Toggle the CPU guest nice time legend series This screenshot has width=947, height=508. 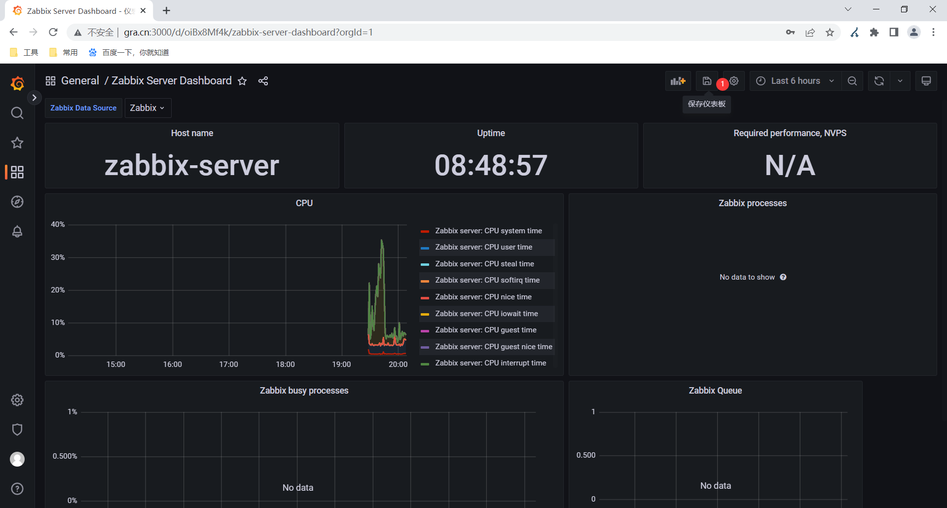pos(494,347)
